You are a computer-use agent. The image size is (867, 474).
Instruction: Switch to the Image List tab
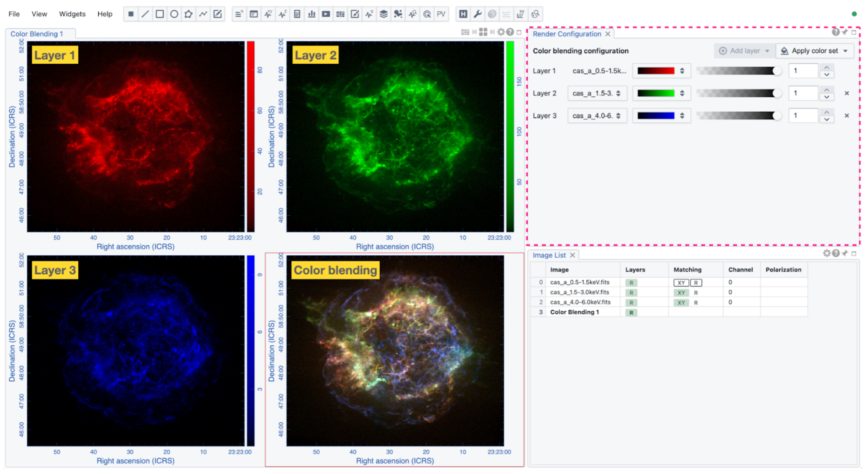[549, 255]
